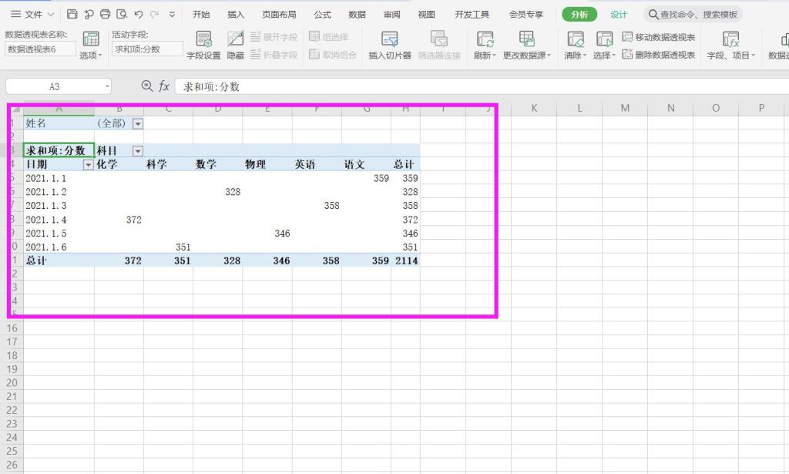This screenshot has height=474, width=789.
Task: Open the 页面布局 tab
Action: click(279, 15)
